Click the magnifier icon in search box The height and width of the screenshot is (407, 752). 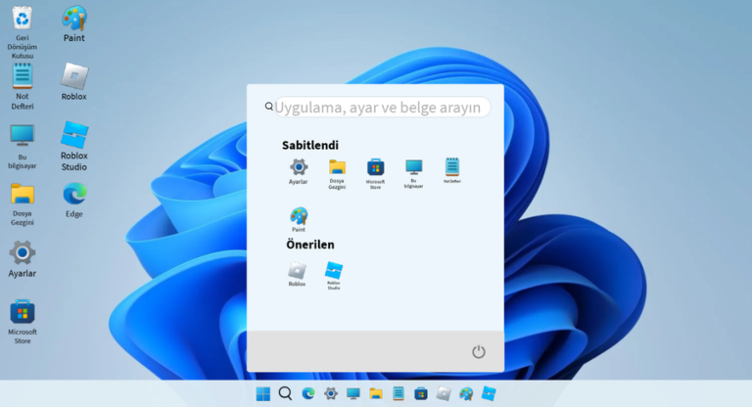click(x=269, y=107)
